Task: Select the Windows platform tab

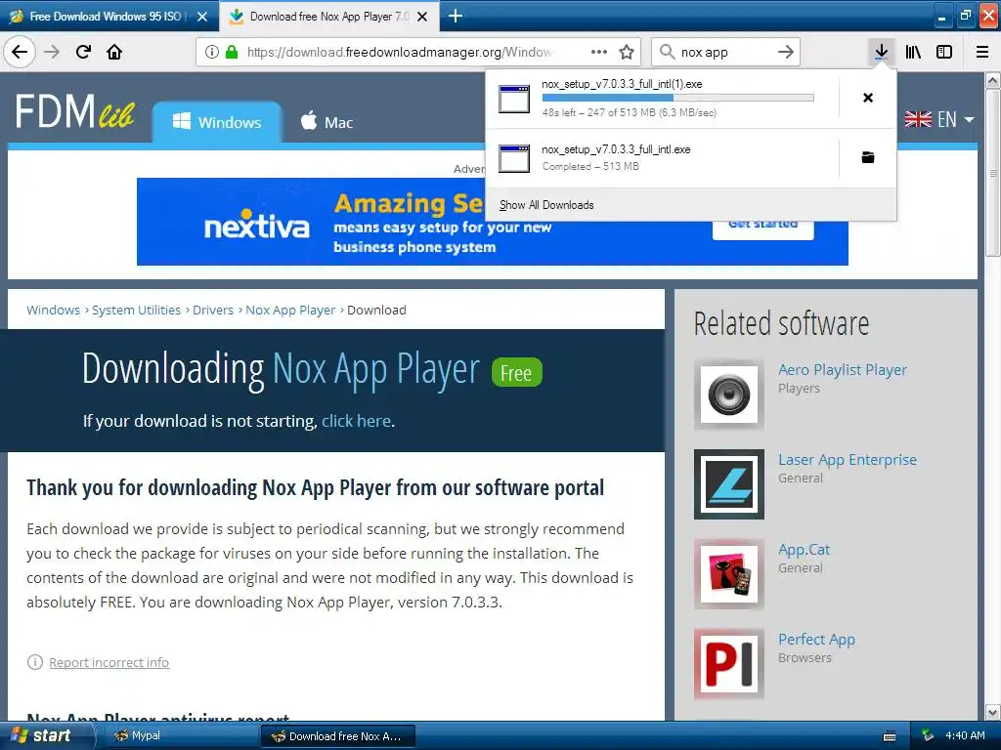Action: click(x=217, y=122)
